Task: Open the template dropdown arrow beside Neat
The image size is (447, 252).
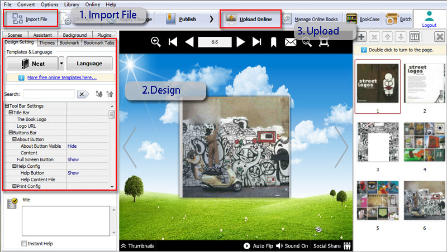Action: click(x=61, y=64)
